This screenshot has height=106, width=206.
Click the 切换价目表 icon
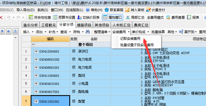79,17
